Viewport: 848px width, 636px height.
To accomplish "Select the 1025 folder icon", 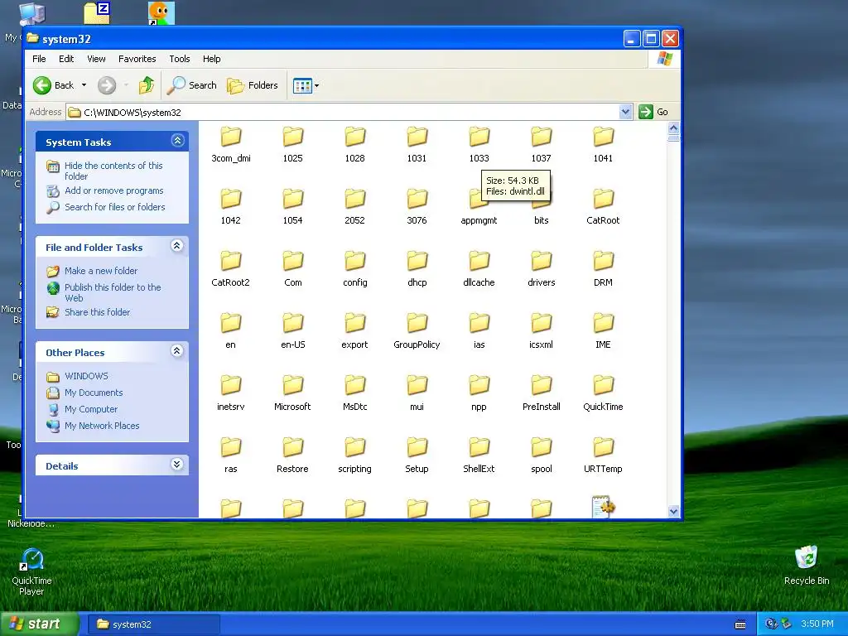I will pos(292,137).
